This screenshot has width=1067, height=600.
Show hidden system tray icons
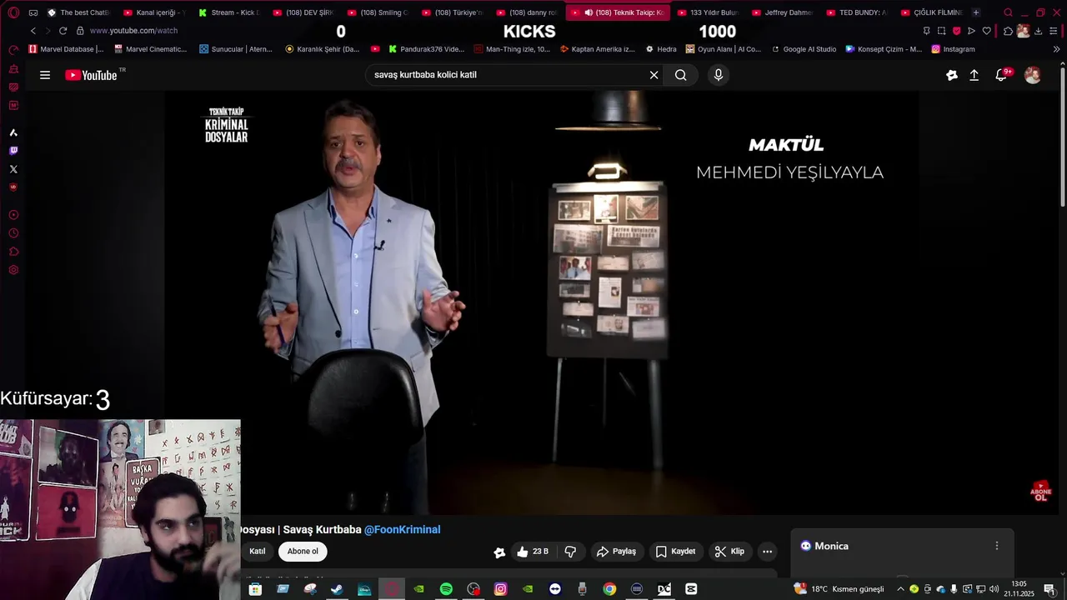(900, 589)
